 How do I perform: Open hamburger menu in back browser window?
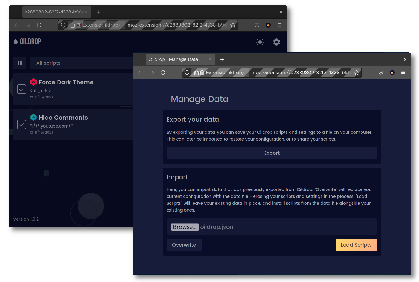tap(280, 25)
